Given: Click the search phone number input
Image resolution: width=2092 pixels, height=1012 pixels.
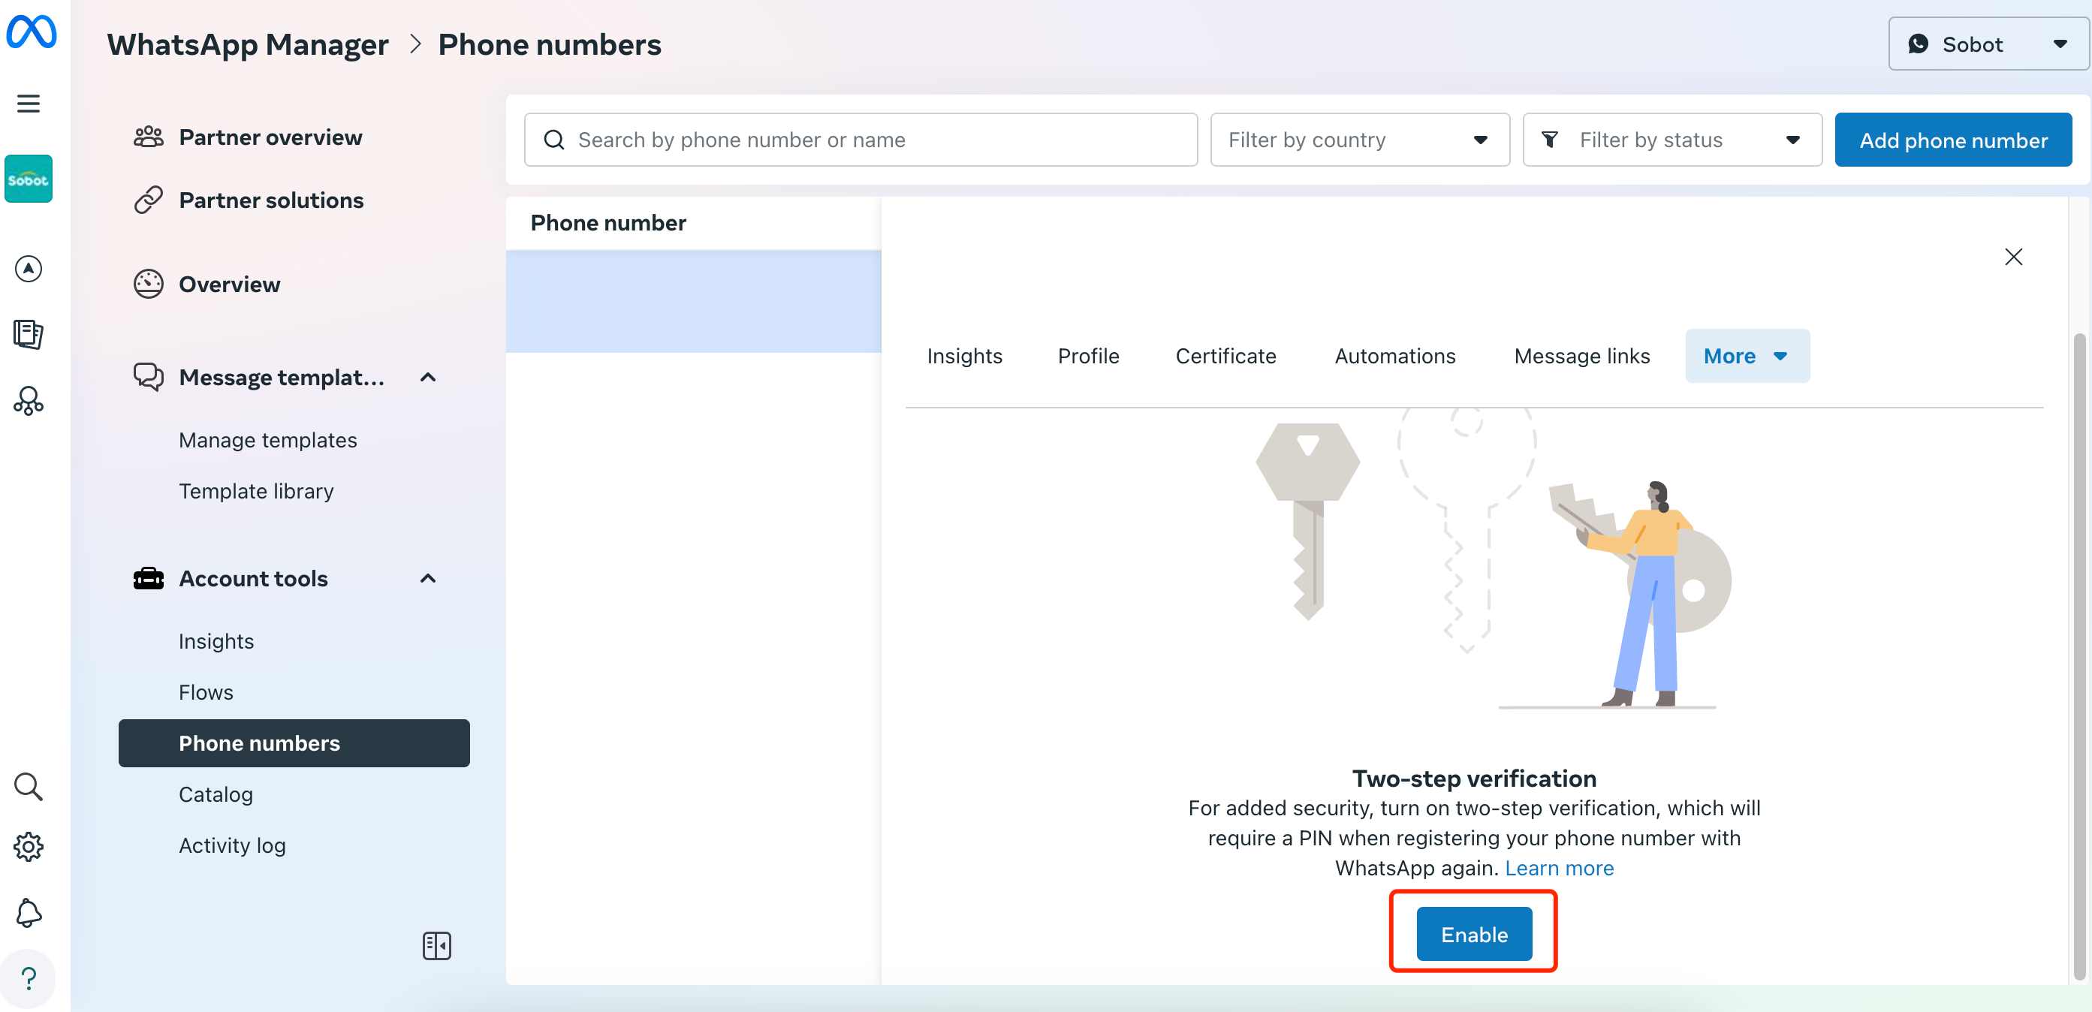Looking at the screenshot, I should pos(861,139).
